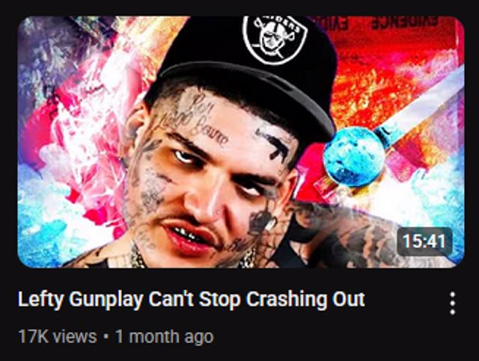The height and width of the screenshot is (361, 479).
Task: Click the '1 month ago' upload date
Action: [165, 337]
